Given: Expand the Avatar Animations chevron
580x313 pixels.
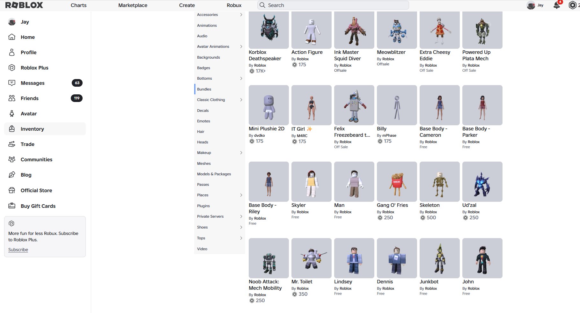Looking at the screenshot, I should click(241, 47).
